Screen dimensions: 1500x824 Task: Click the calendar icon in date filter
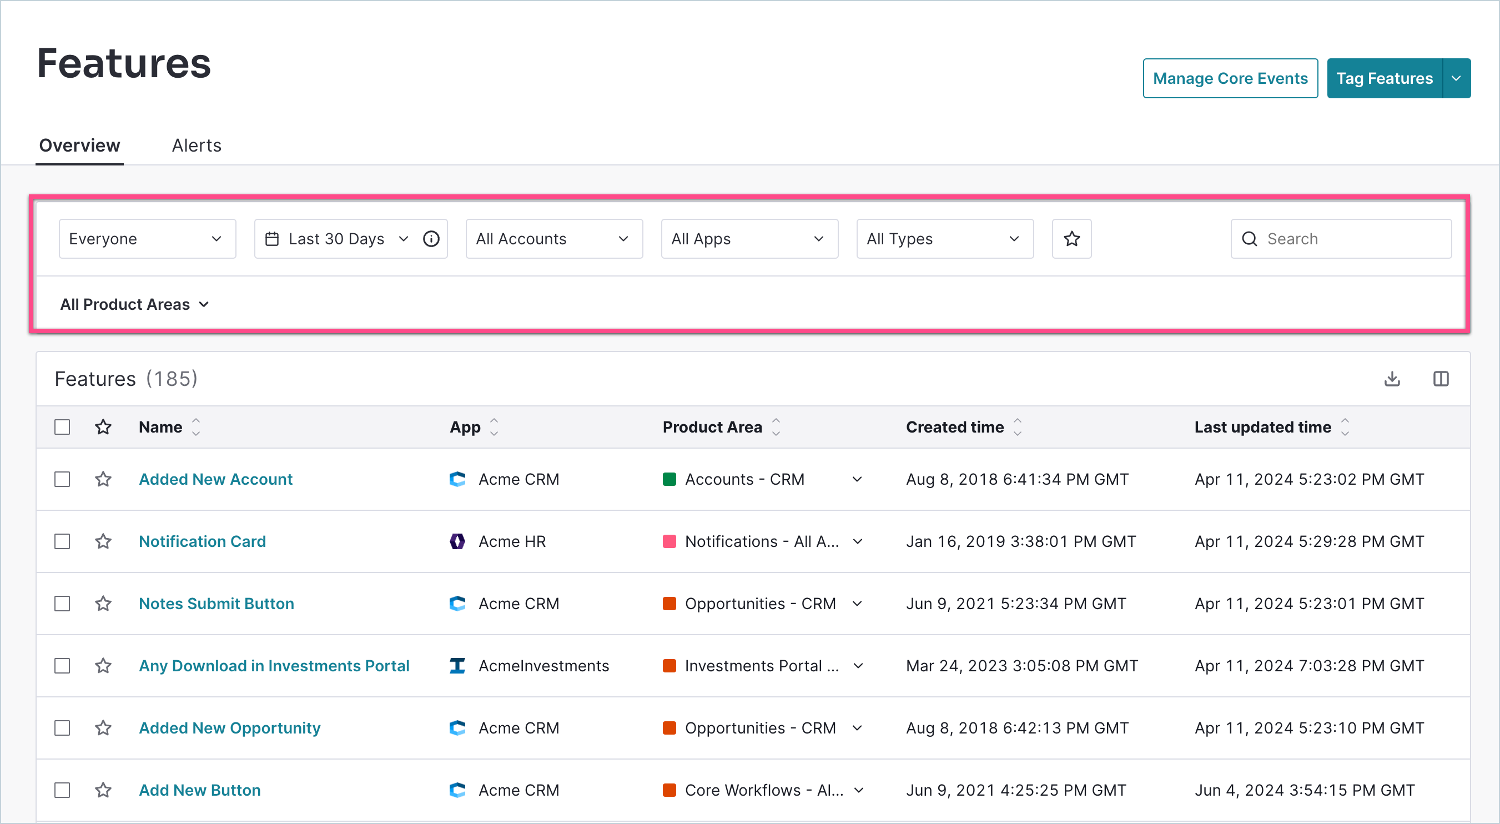[x=272, y=238]
